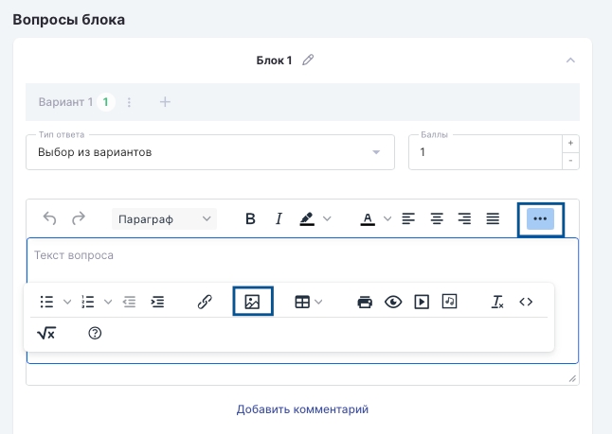Clear formatting in the editor
This screenshot has height=434, width=612.
coord(497,302)
